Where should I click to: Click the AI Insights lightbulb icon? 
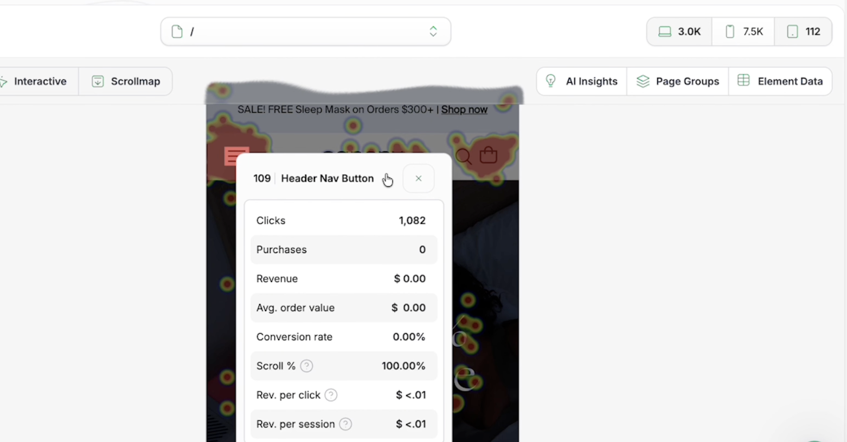[x=550, y=81]
